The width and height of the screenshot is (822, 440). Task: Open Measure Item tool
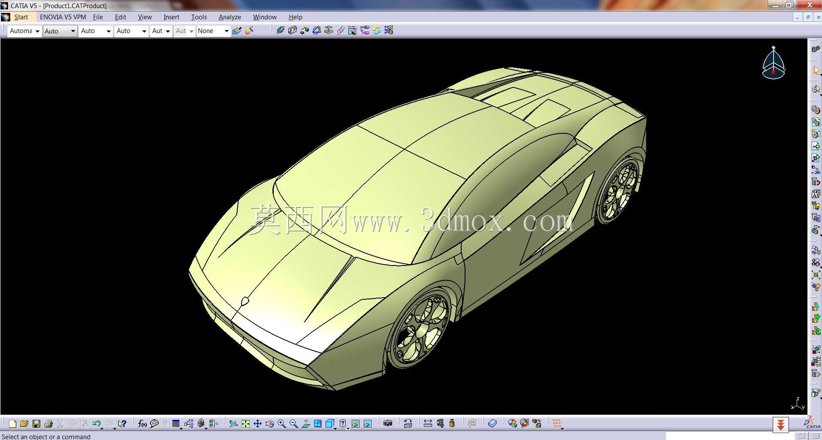[440, 424]
